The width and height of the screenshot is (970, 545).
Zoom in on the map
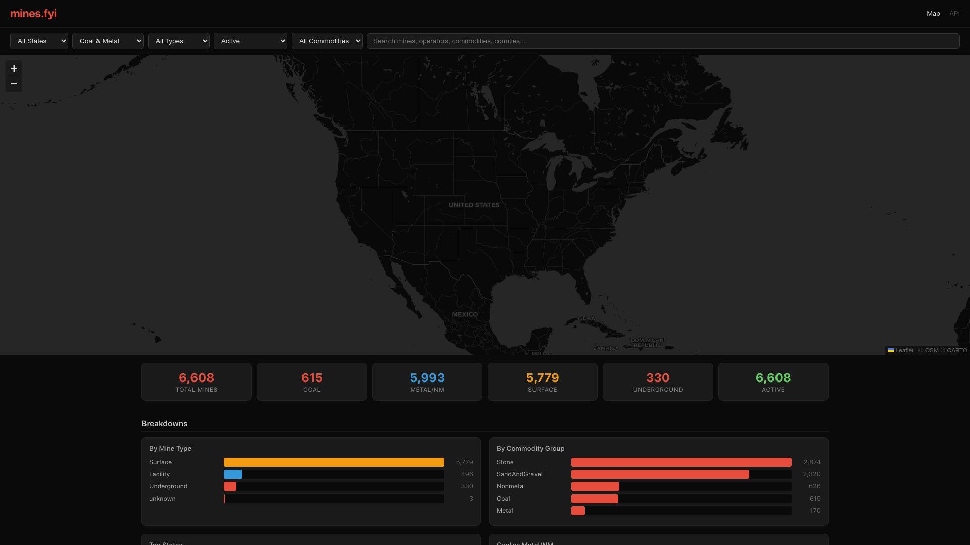click(14, 69)
